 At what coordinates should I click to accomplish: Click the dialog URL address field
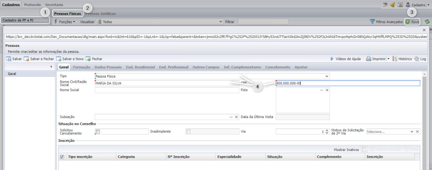pos(216,36)
